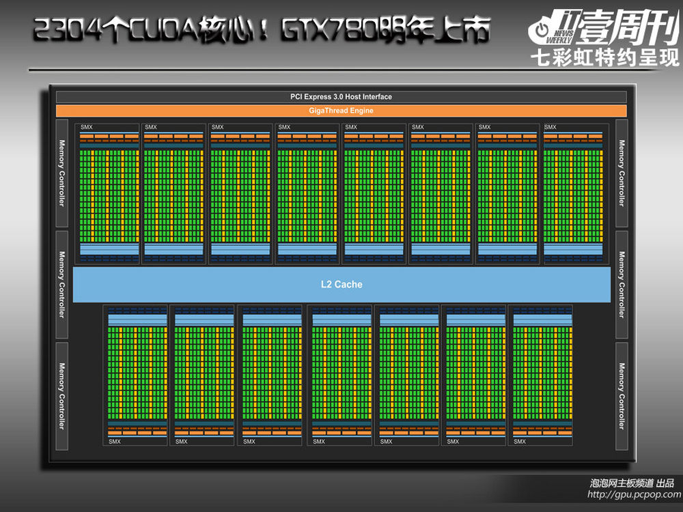Click the headline "2304个CUDA核心！GTX780明年上市"
The height and width of the screenshot is (512, 683).
(x=262, y=30)
